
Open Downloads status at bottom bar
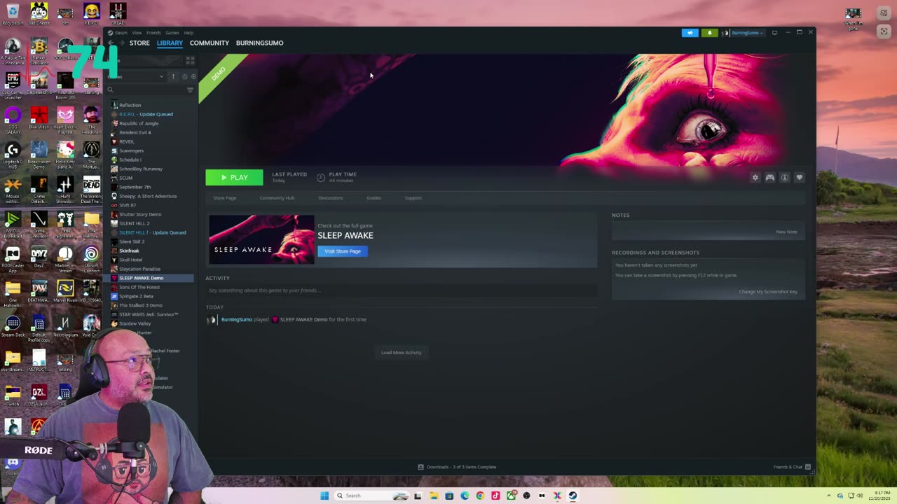(x=457, y=467)
